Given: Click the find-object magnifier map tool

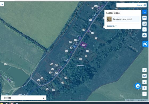Looking at the screenshot, I should pyautogui.click(x=144, y=82).
